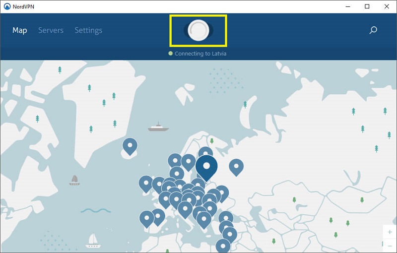Select the Iceland server pin
Screen dimensions: 397x253
130,145
